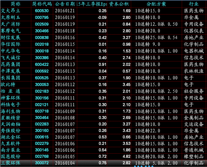This screenshot has width=207, height=167.
Task: Select stock name 赛摩电气
Action: [10, 31]
